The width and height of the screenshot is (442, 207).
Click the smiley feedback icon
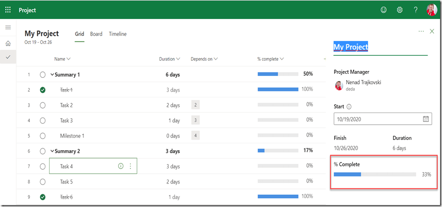(x=384, y=10)
